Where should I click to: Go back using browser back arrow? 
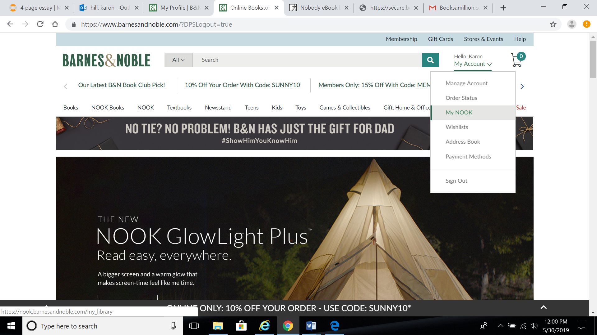pyautogui.click(x=10, y=24)
